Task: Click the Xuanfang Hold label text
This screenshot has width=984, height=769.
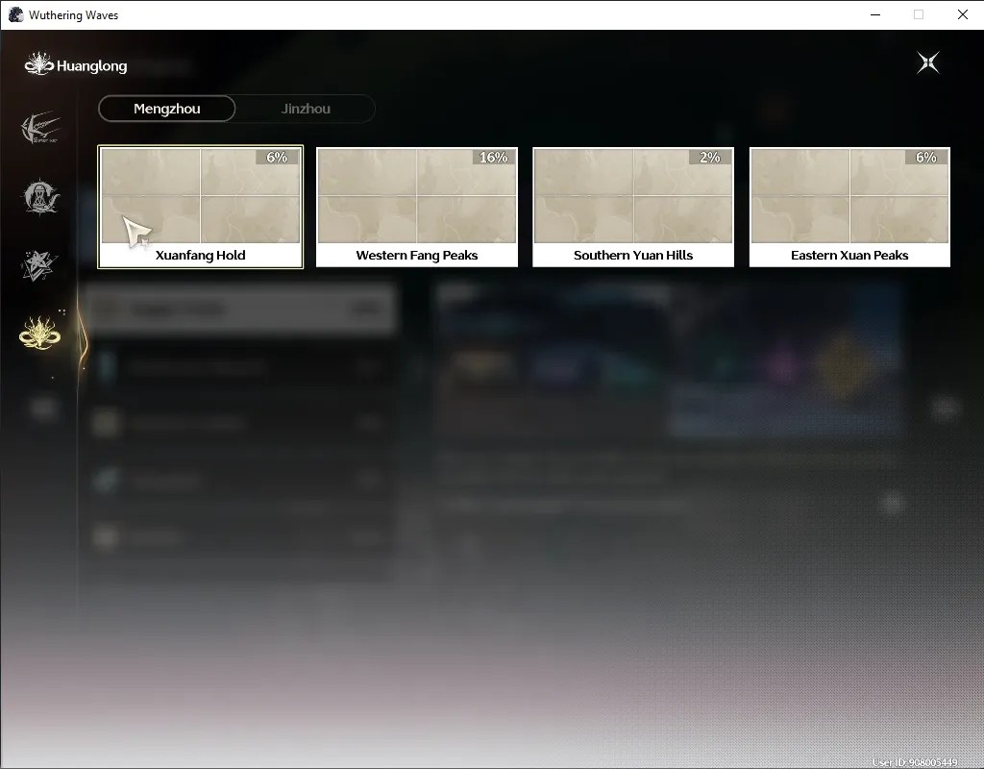Action: [200, 255]
